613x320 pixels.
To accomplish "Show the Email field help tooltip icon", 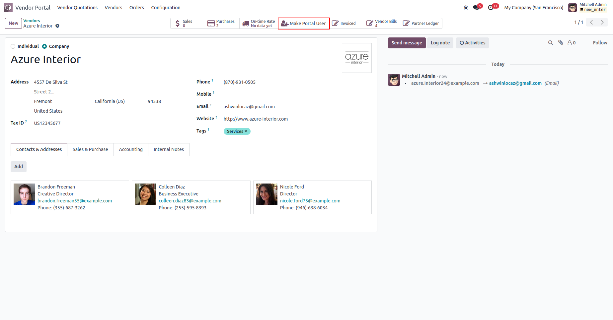I will pos(210,105).
